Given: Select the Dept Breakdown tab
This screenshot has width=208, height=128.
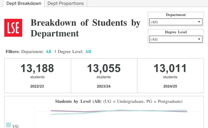Looking at the screenshot, I should tap(22, 3).
